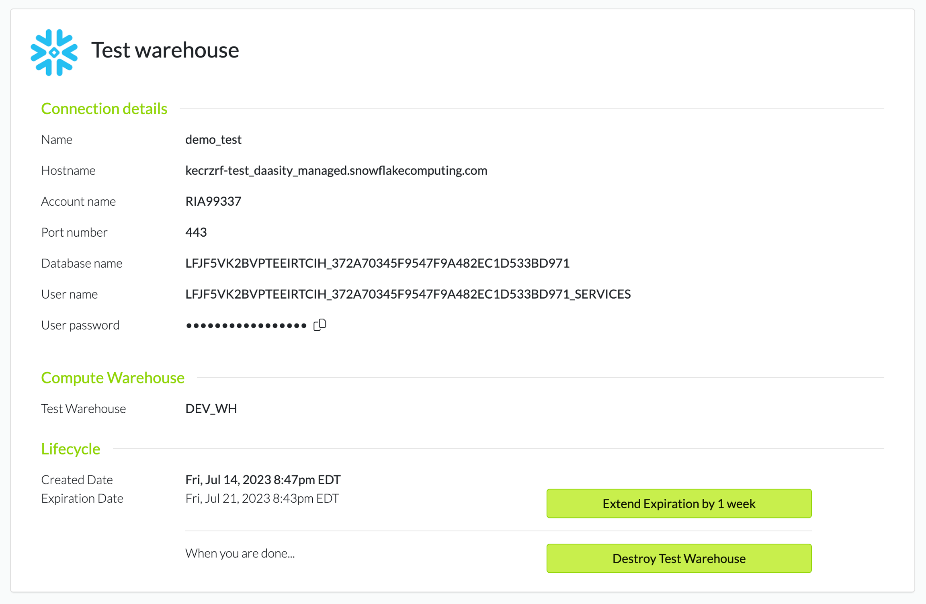Click the Created Date value text
The image size is (926, 604).
(262, 480)
